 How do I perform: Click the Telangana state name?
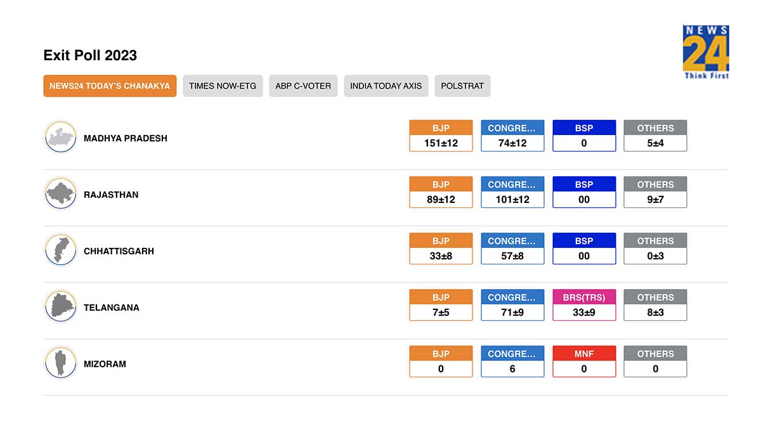click(x=112, y=308)
